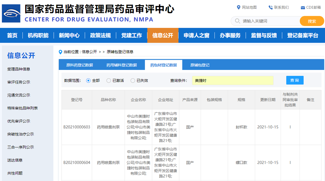The height and width of the screenshot is (181, 325).
Task: Open 受理品种信息 in sidebar
Action: [x=19, y=69]
